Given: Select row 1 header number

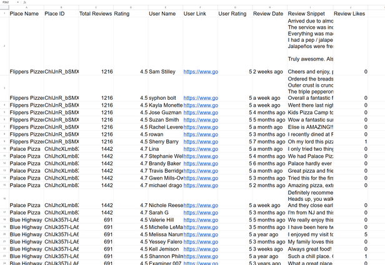Looking at the screenshot, I should (x=4, y=14).
